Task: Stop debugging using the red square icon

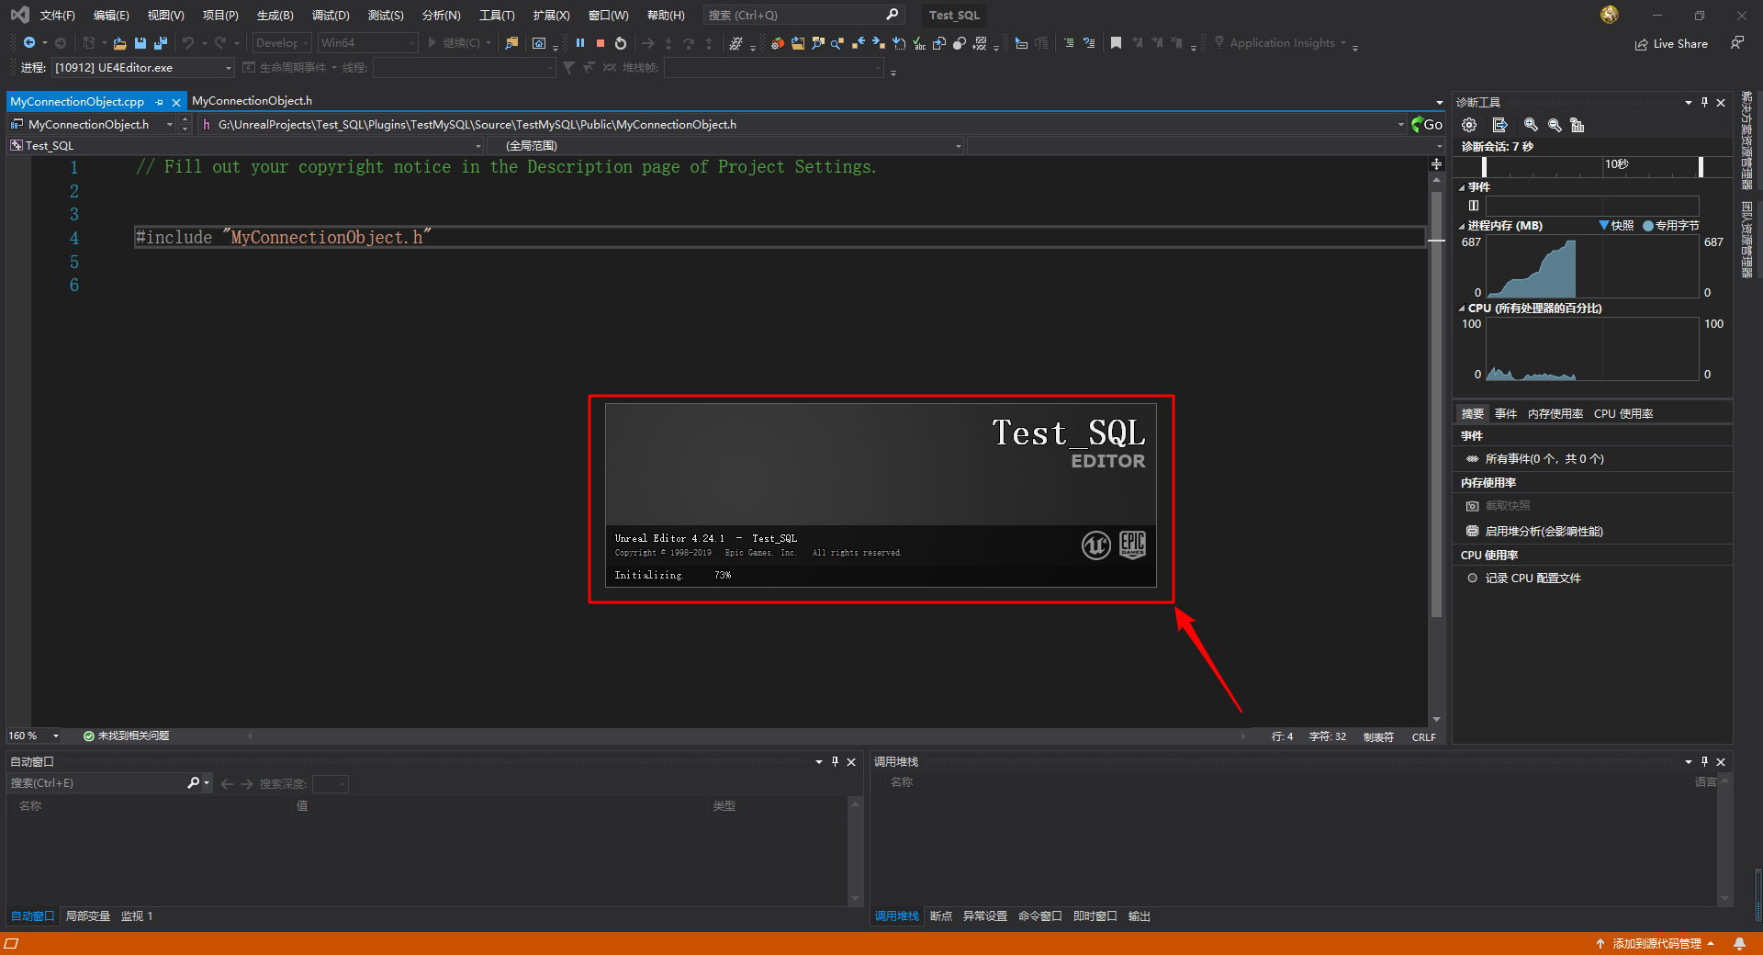Action: (601, 42)
